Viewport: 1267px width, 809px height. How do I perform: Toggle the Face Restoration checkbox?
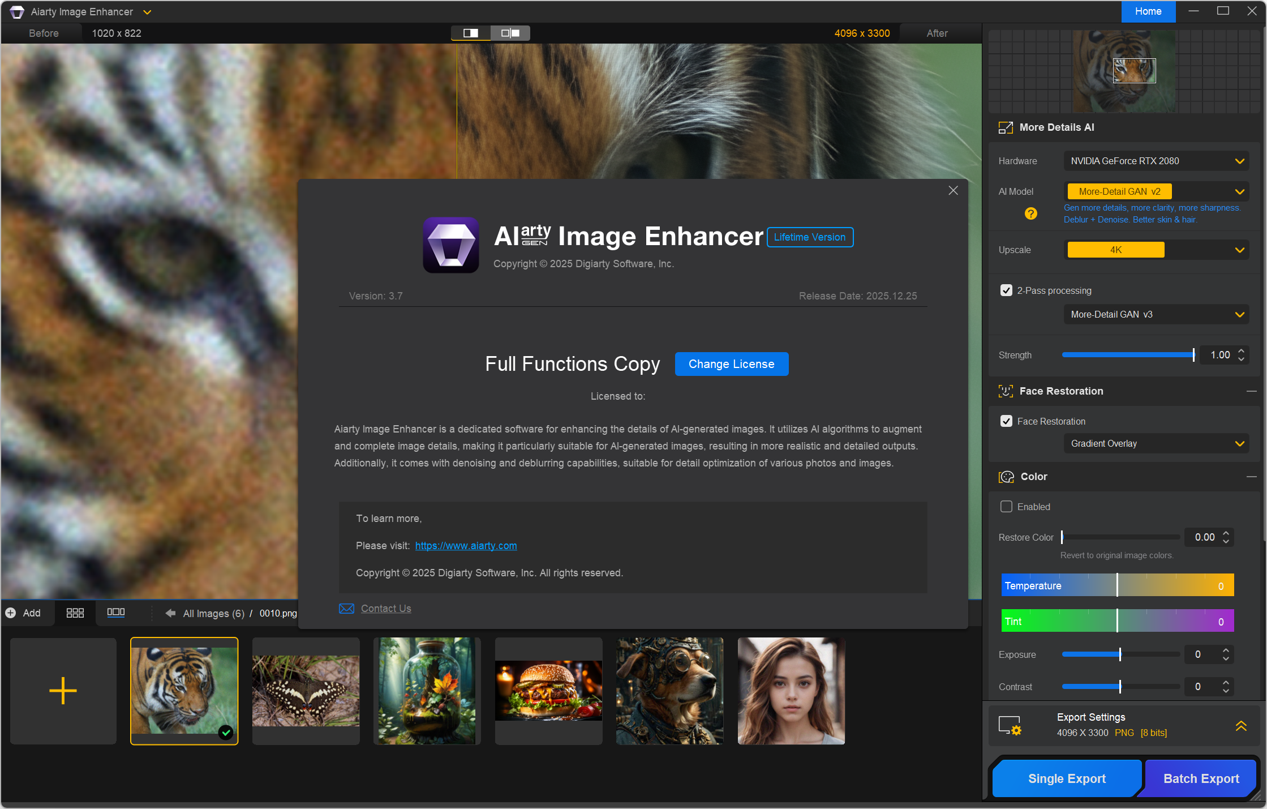coord(1006,421)
